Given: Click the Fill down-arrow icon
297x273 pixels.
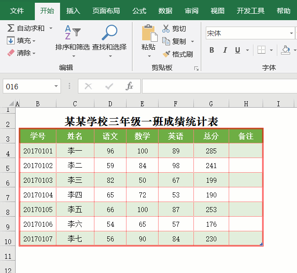Looking at the screenshot, I should [11, 40].
